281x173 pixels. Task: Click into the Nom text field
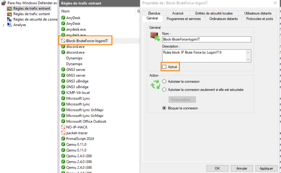point(206,40)
